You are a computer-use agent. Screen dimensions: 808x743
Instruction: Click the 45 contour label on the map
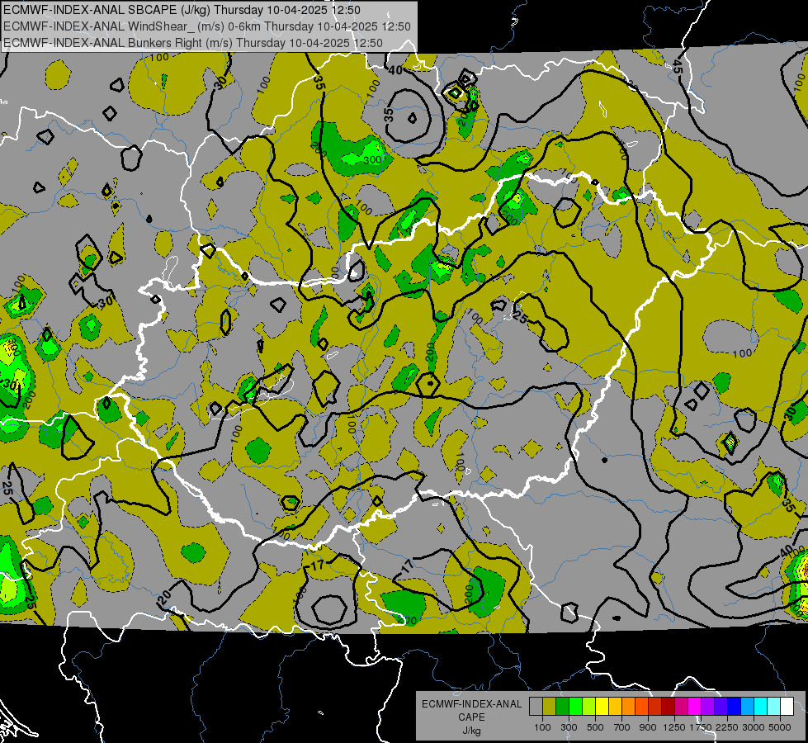[x=677, y=66]
